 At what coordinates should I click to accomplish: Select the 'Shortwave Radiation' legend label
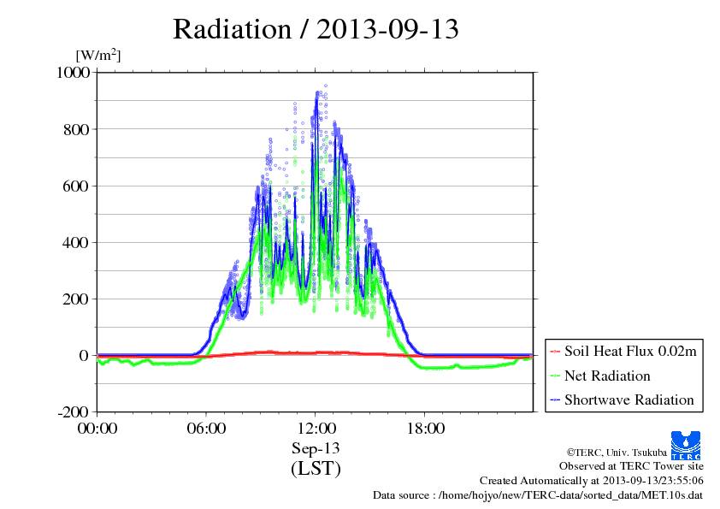pos(629,400)
